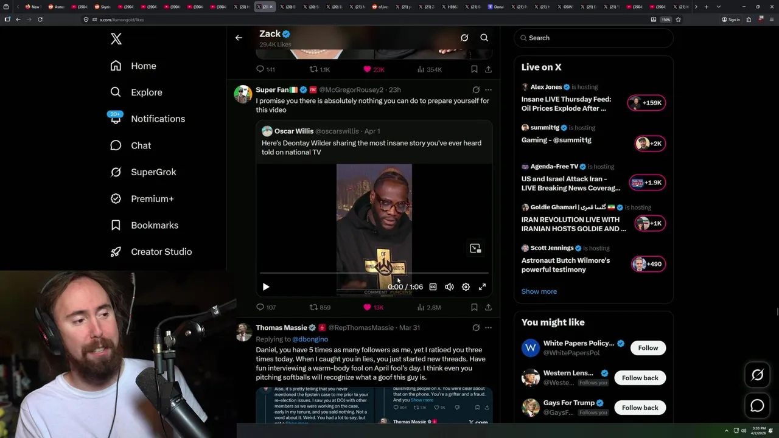
Task: Open Chat in the sidebar
Action: point(130,145)
